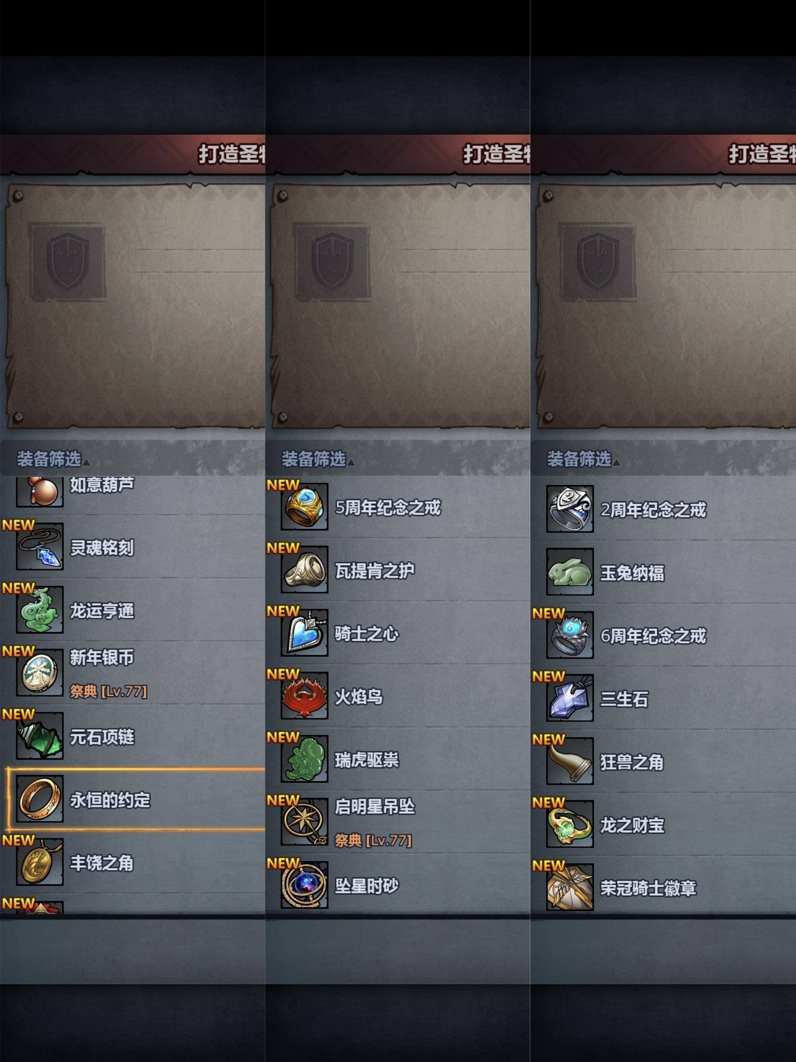Pick the 6周年纪念之戒 entry label
The width and height of the screenshot is (796, 1062).
(653, 636)
